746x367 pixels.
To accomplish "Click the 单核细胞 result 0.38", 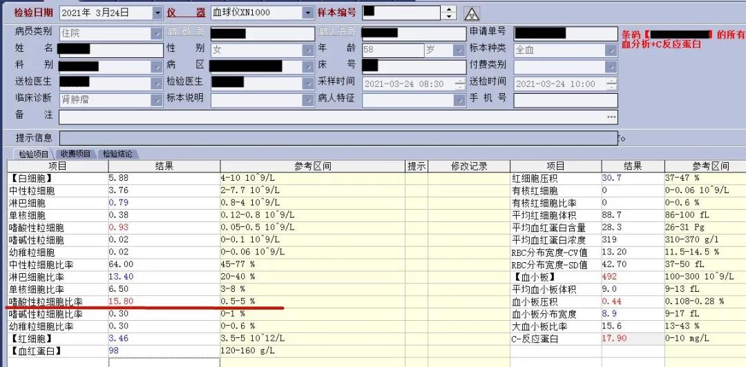I will tap(119, 216).
